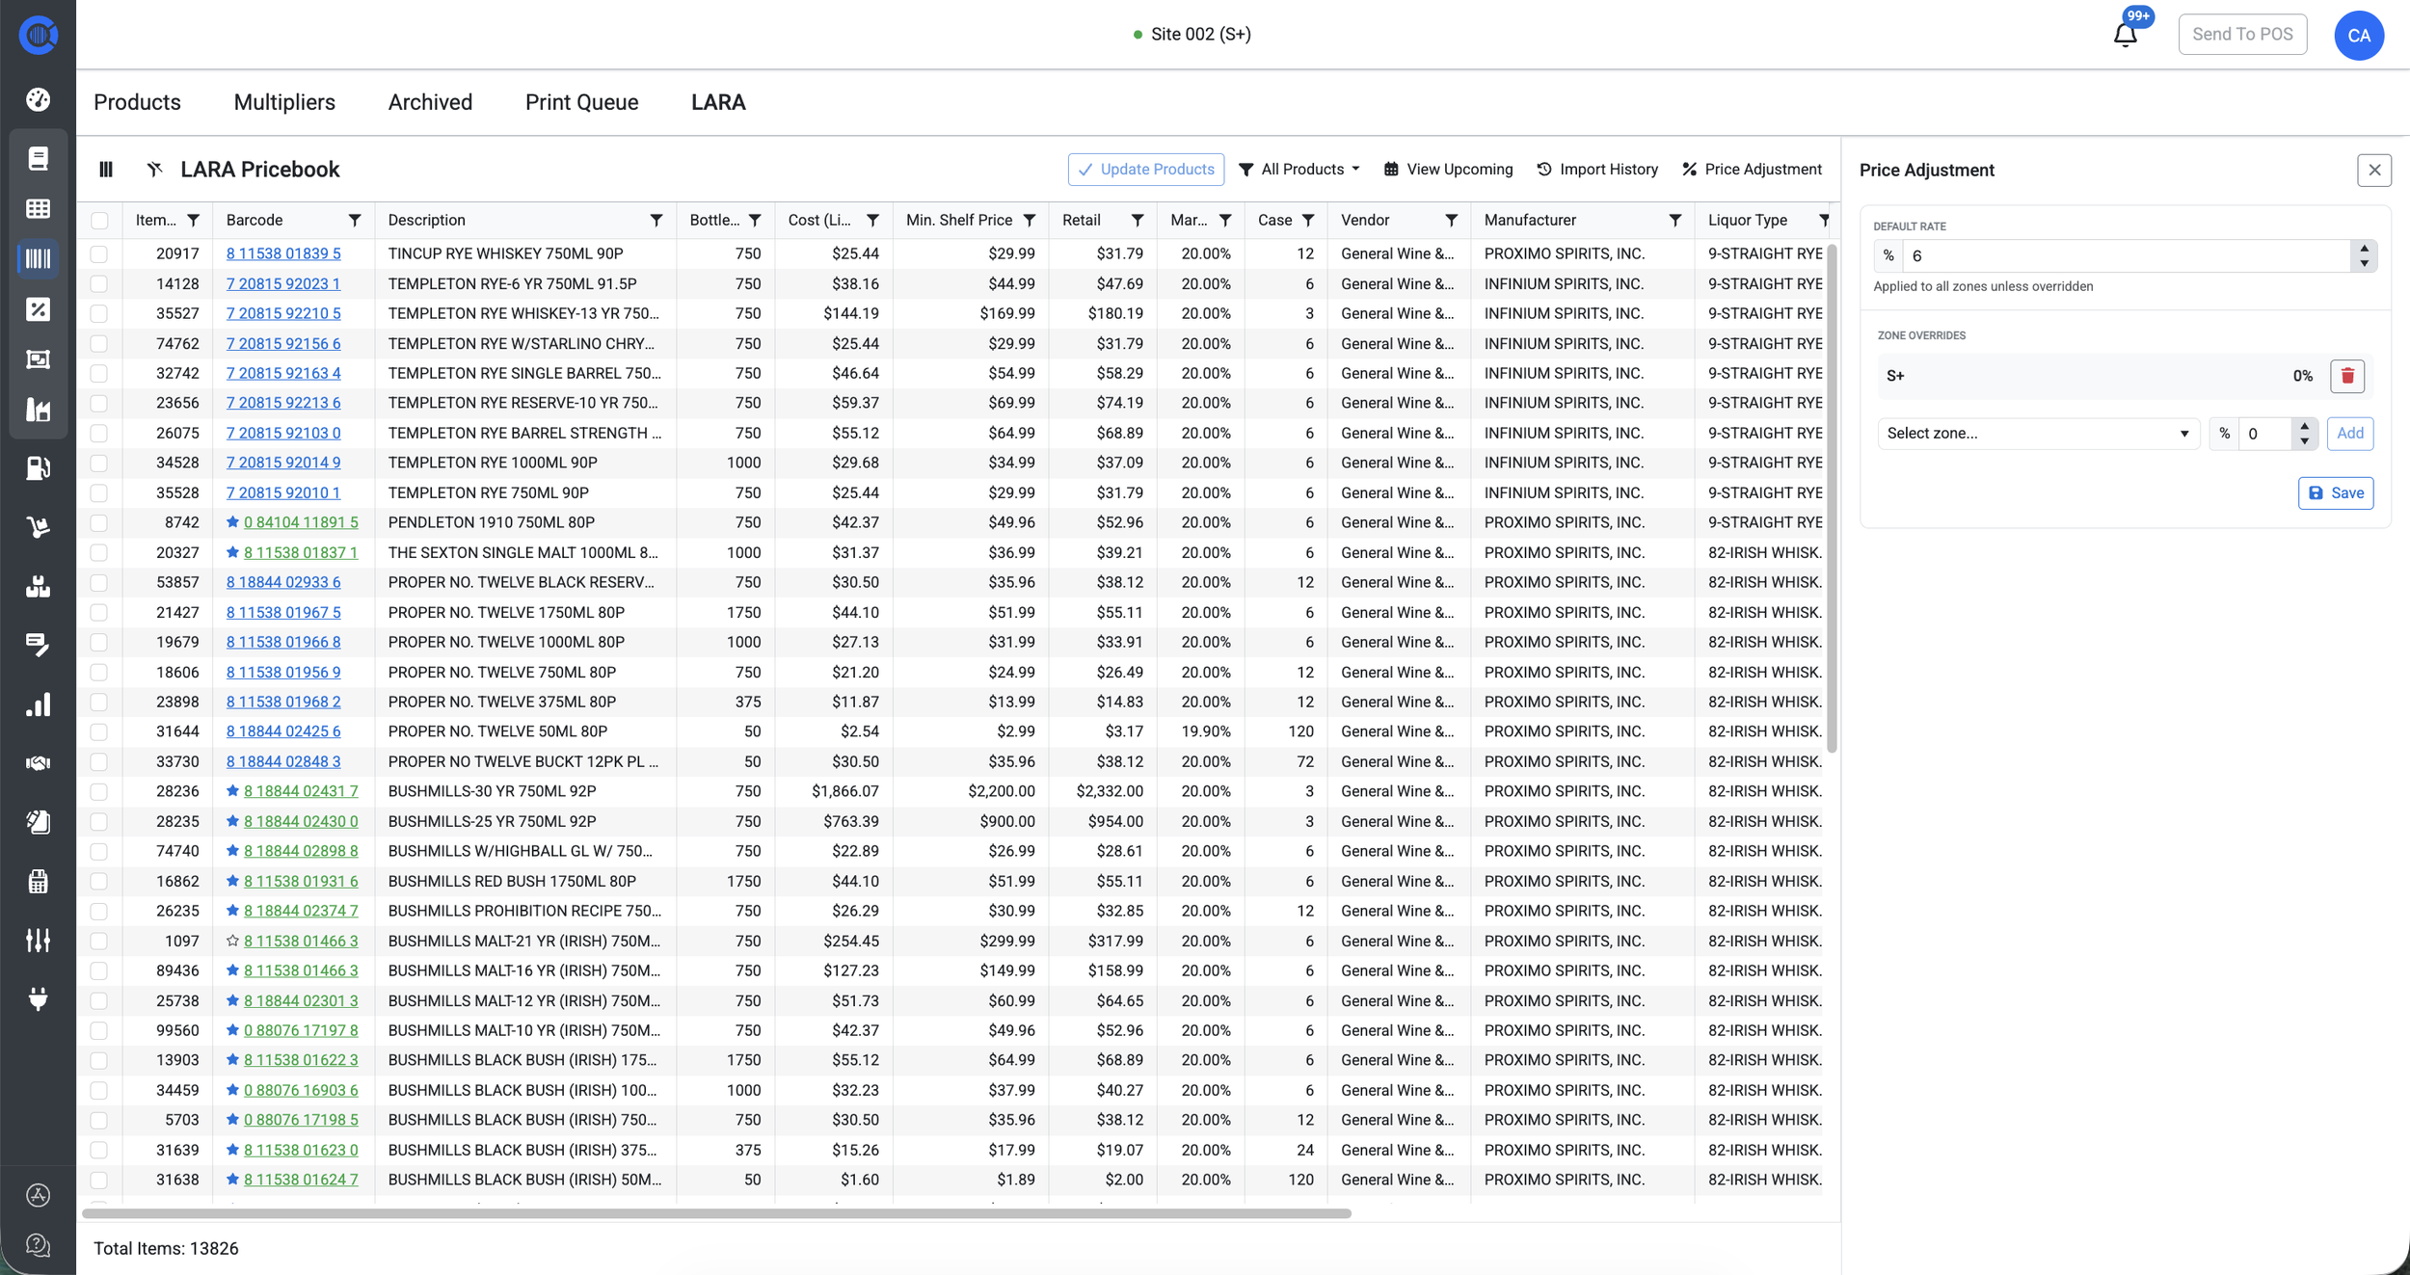The height and width of the screenshot is (1275, 2410).
Task: Open the help chat icon in sidebar
Action: (38, 1245)
